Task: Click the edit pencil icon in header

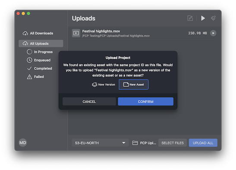Action: point(190,18)
